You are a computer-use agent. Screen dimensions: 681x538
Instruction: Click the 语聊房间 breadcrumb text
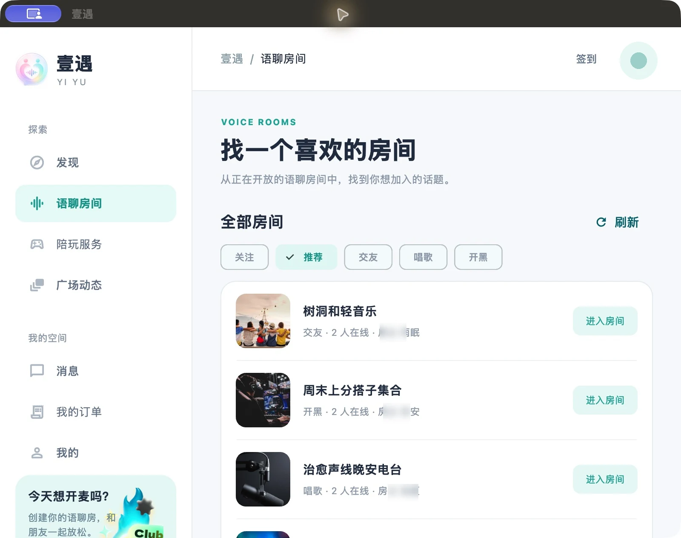pyautogui.click(x=283, y=59)
